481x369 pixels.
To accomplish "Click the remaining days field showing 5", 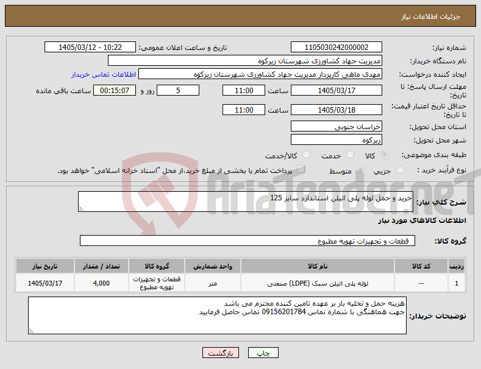I will tap(178, 90).
